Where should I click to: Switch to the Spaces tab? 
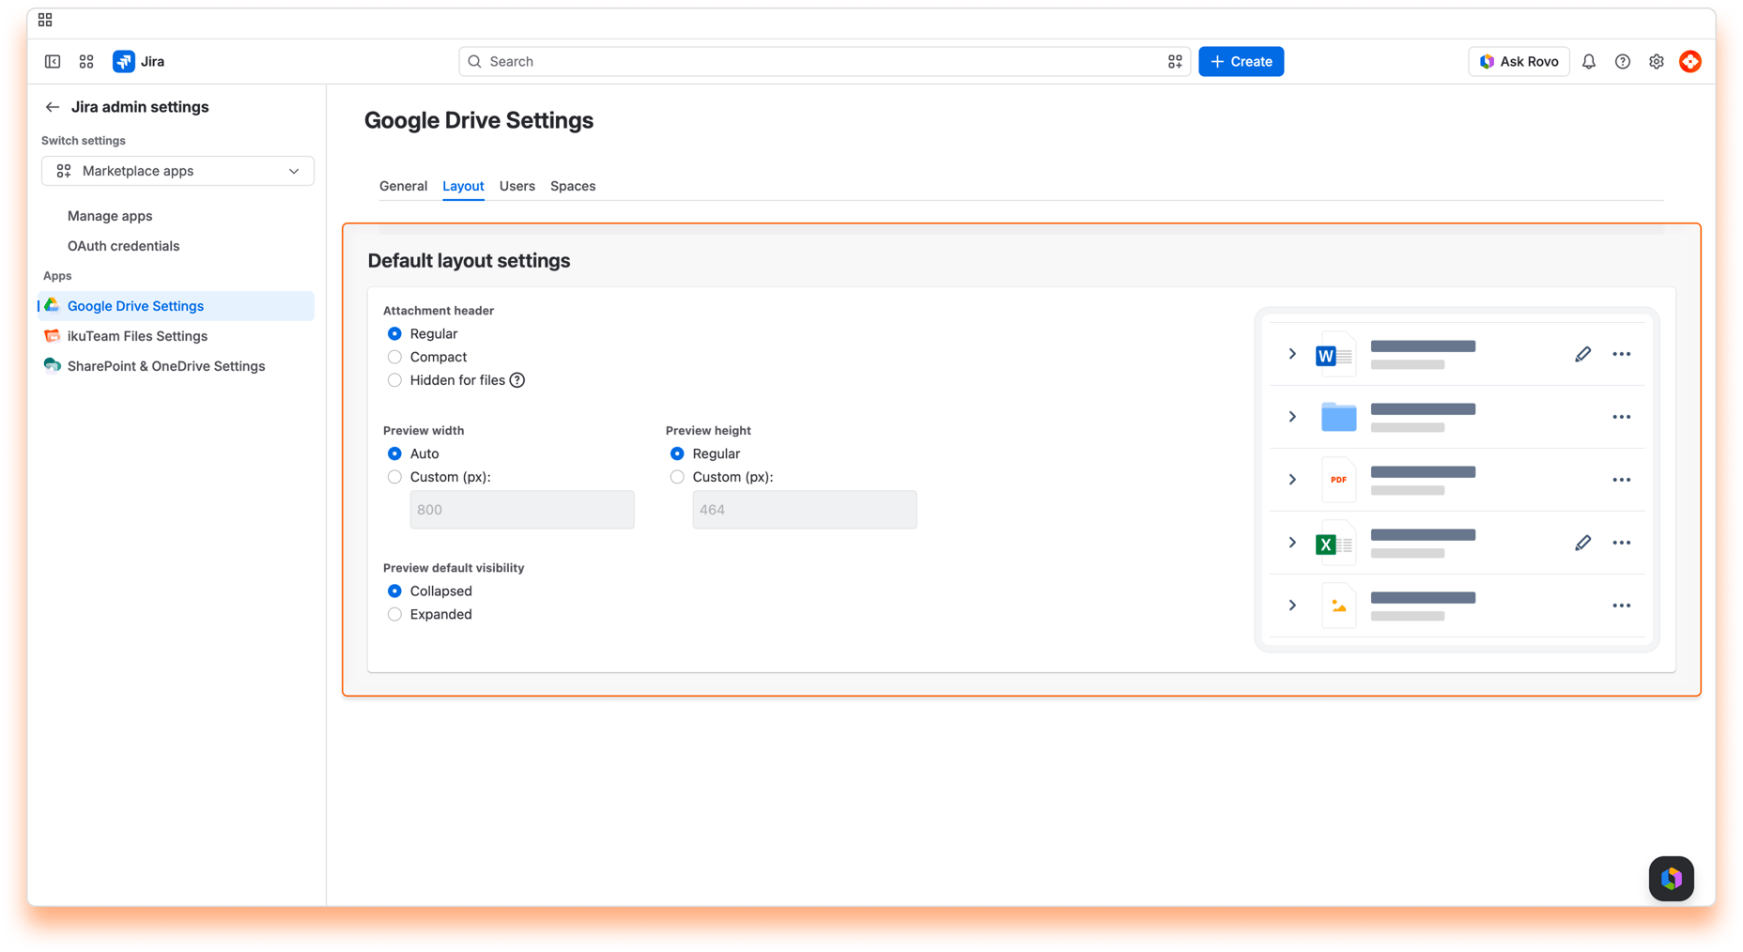point(573,186)
